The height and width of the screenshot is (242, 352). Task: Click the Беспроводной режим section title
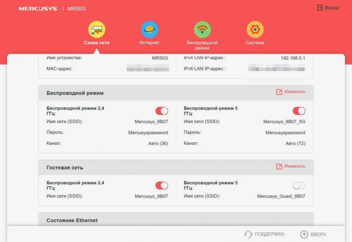(x=75, y=93)
